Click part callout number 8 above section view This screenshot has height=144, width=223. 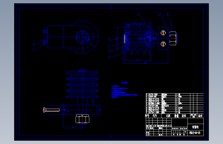click(x=160, y=14)
